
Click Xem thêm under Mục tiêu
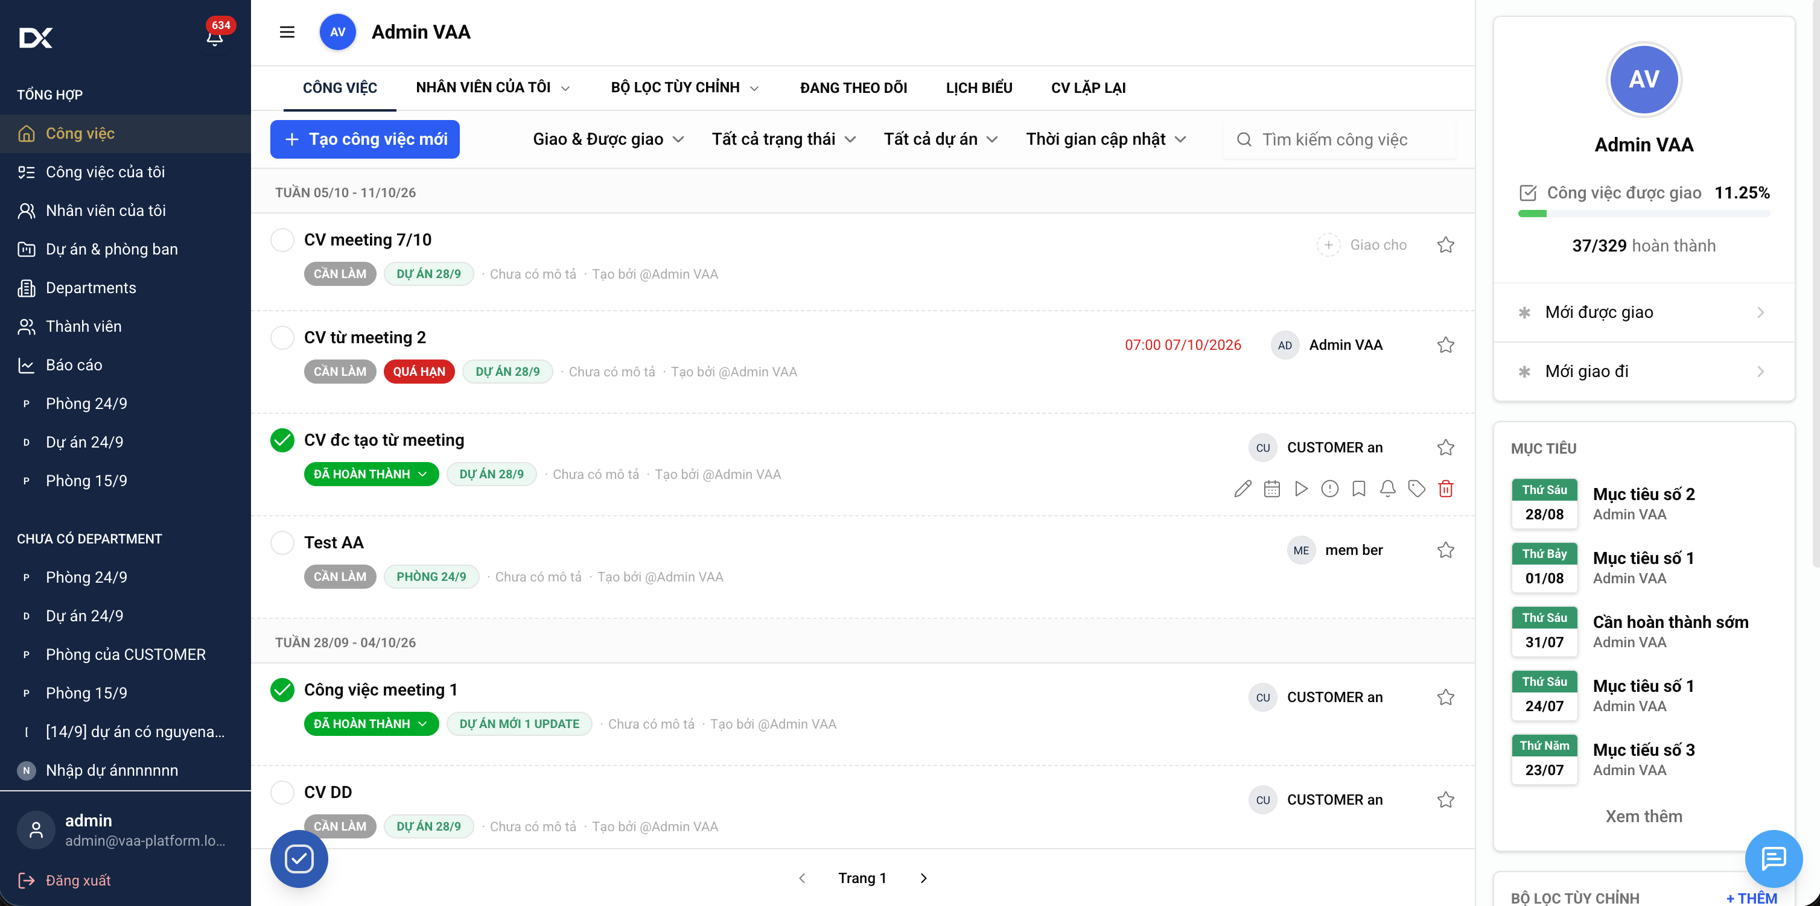(x=1643, y=816)
